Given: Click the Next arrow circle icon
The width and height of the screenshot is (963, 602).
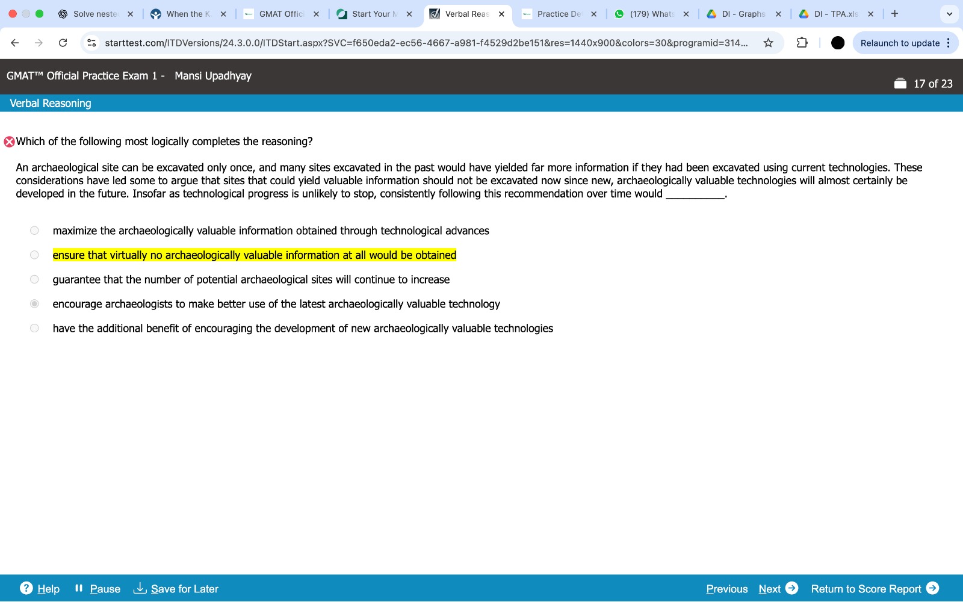Looking at the screenshot, I should 792,588.
